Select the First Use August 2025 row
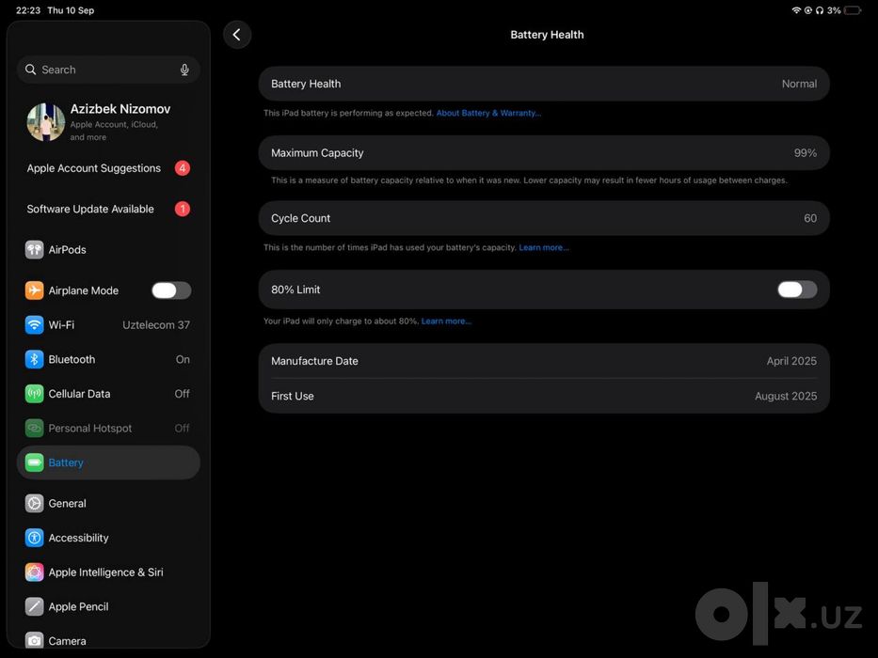 click(544, 396)
